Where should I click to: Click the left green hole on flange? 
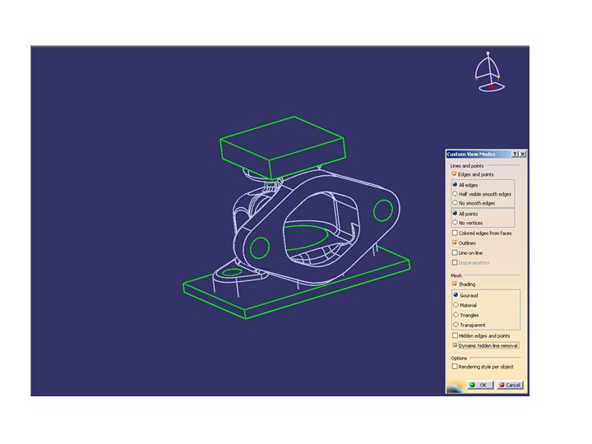coord(260,247)
